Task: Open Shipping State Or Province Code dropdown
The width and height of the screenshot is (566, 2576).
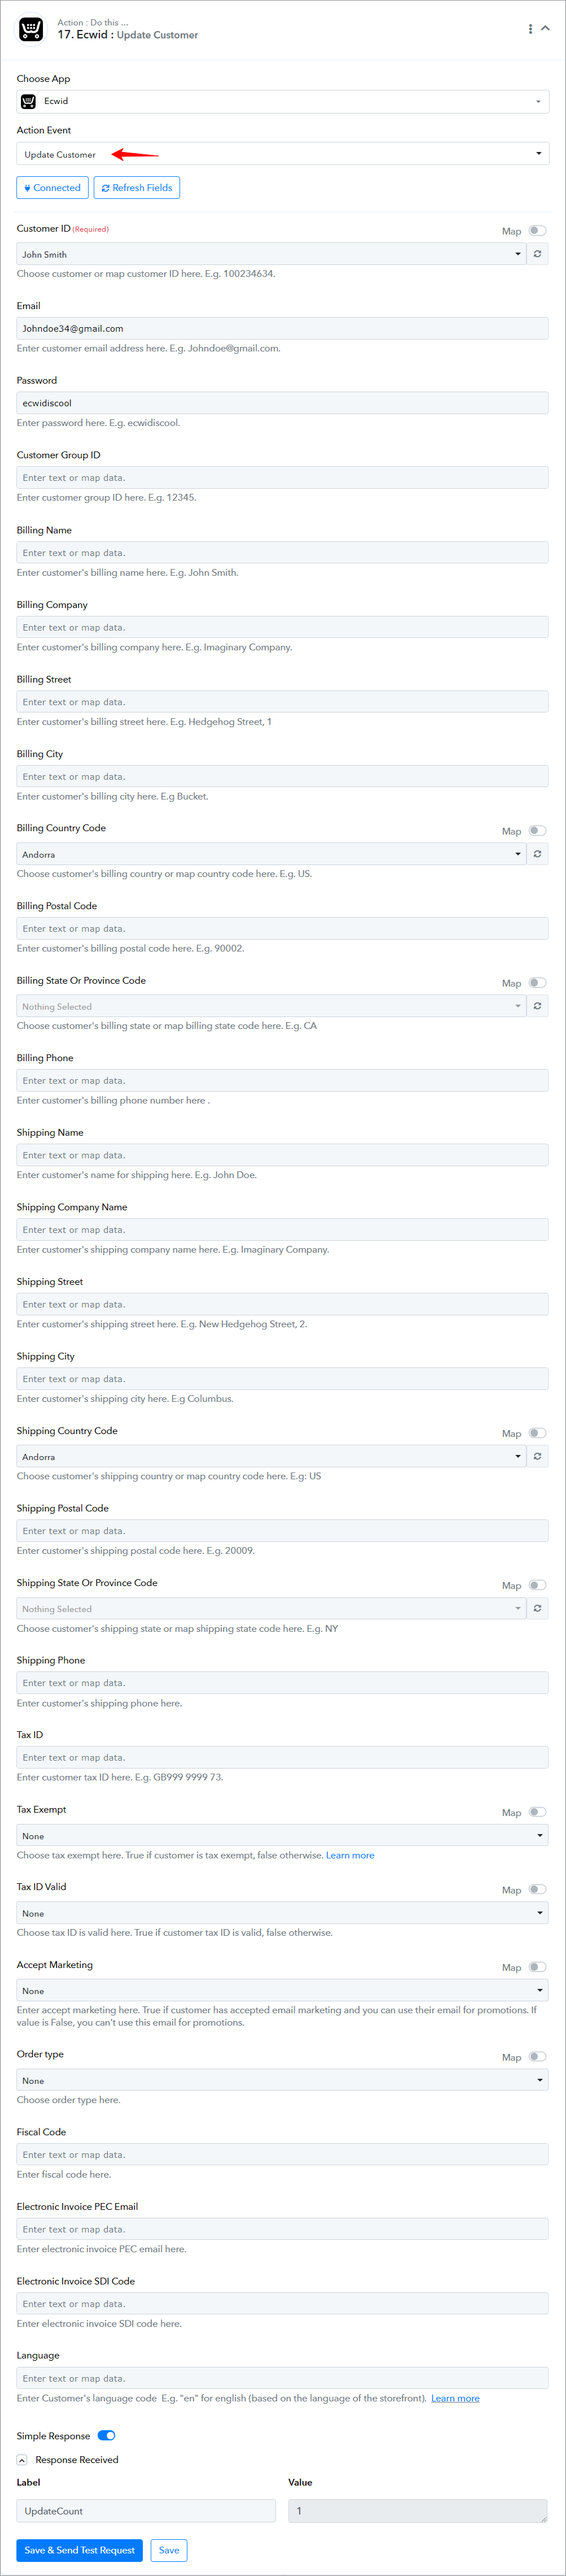Action: [271, 1609]
